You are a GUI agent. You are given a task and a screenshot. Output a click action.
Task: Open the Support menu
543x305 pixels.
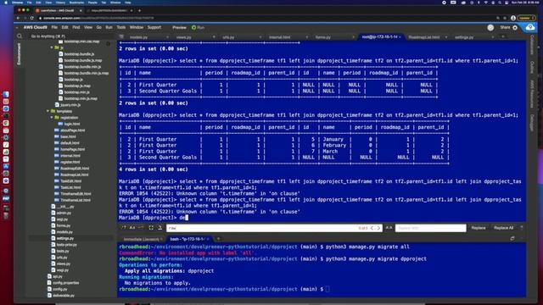[154, 27]
